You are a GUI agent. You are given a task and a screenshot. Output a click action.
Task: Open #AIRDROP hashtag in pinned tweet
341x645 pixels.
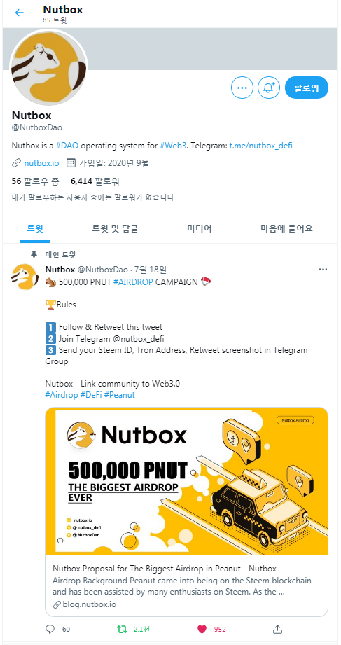point(133,282)
